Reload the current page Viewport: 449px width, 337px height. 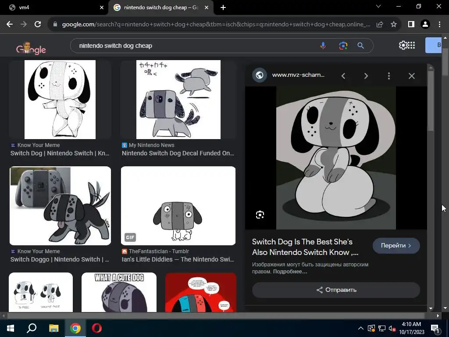(x=38, y=25)
